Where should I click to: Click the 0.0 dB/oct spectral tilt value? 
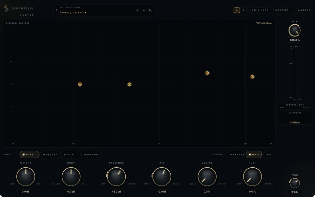point(295,122)
